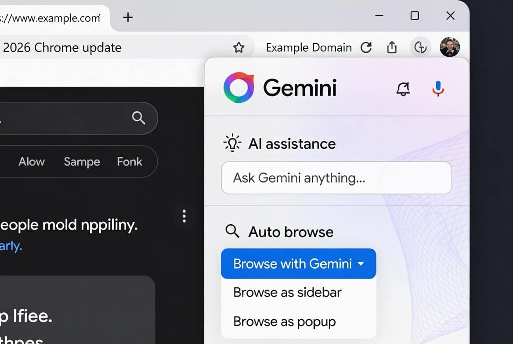Open the share icon in the toolbar
The image size is (513, 344).
coord(392,47)
